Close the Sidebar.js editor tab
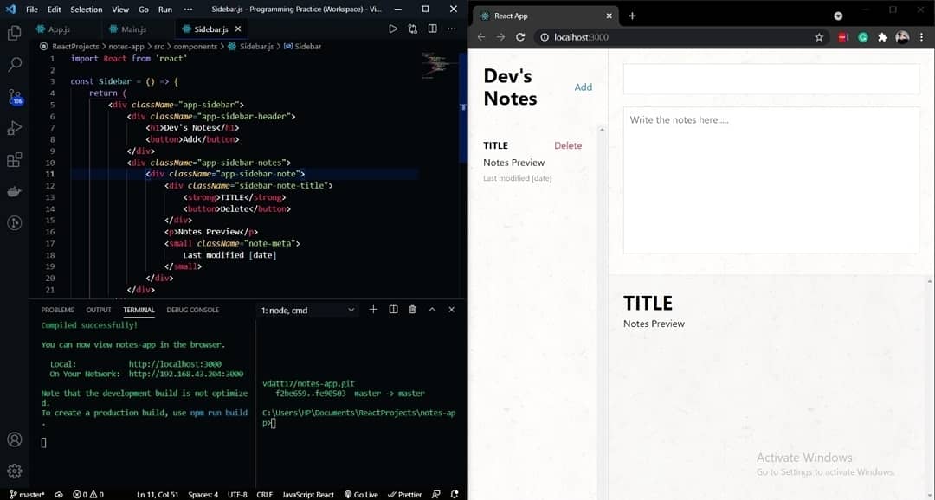The image size is (935, 500). pos(238,29)
